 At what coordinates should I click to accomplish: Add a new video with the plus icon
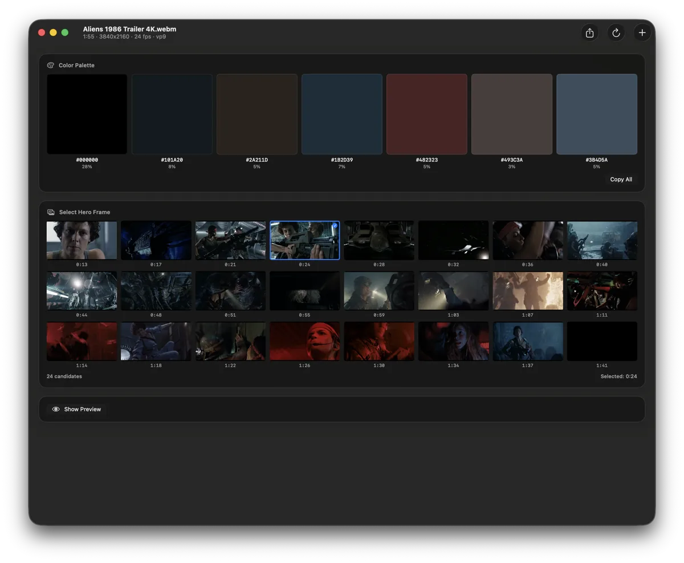642,33
